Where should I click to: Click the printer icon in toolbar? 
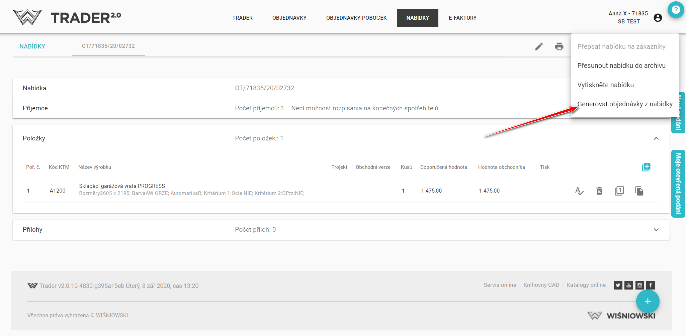coord(559,46)
